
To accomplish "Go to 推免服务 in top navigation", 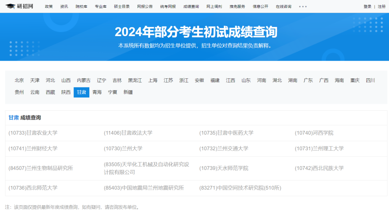I will [237, 6].
